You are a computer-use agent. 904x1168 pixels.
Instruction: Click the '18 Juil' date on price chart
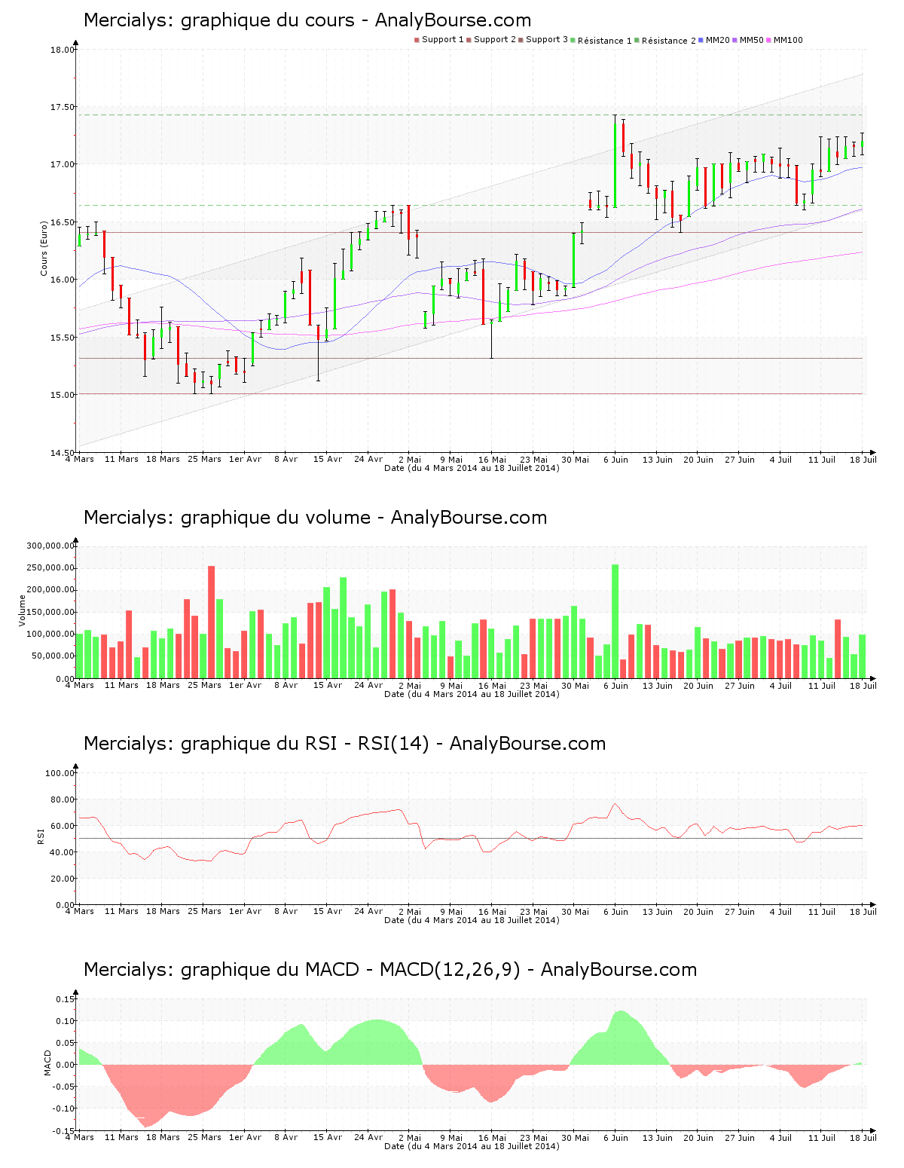tap(863, 459)
